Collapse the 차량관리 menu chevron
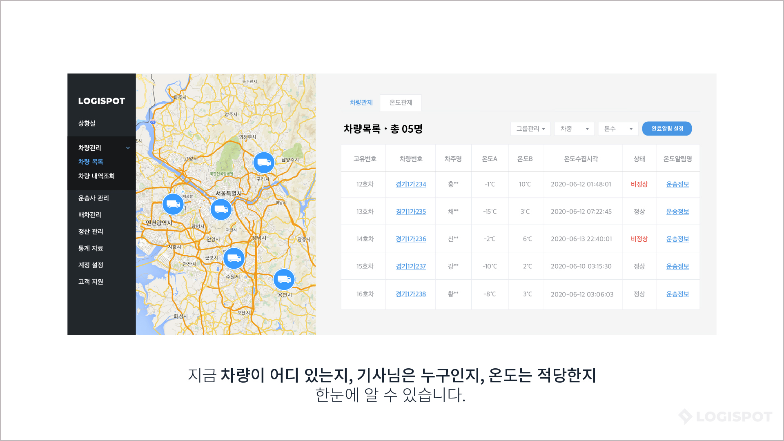The image size is (784, 441). (128, 148)
